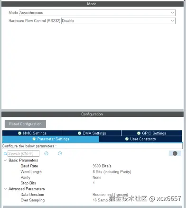
Task: Open the User Constants tab
Action: pyautogui.click(x=140, y=139)
